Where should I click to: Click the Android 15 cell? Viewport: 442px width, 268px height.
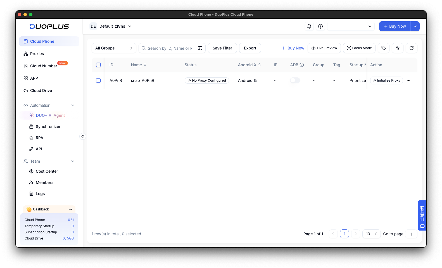click(248, 80)
